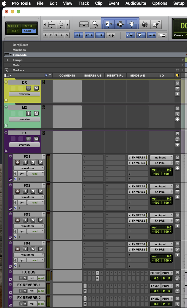
Task: Click the MIDI zoom icon
Action: pyautogui.click(x=61, y=24)
